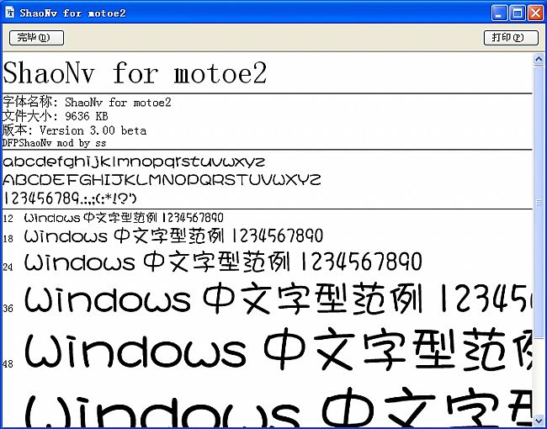Click the large 'ShaoNv for motoe2' heading
This screenshot has height=429, width=547.
pos(135,73)
